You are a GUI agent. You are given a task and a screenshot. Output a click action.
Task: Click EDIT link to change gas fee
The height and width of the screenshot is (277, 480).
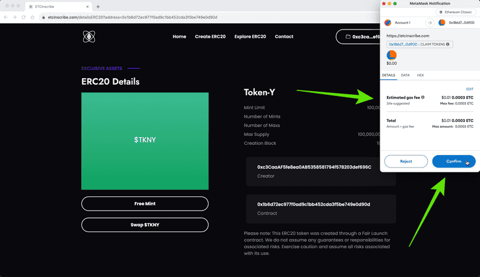tap(470, 89)
